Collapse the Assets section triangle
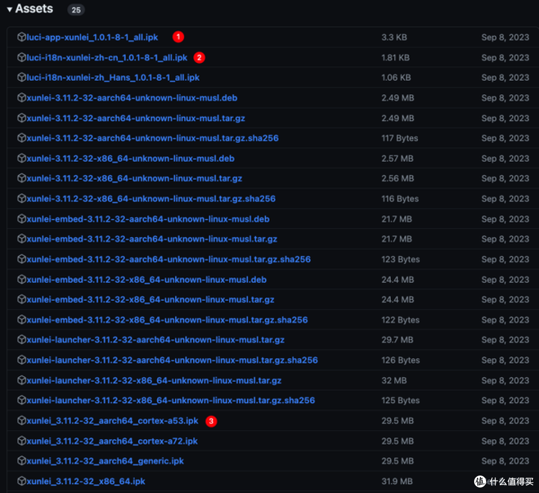539x493 pixels. (x=9, y=9)
